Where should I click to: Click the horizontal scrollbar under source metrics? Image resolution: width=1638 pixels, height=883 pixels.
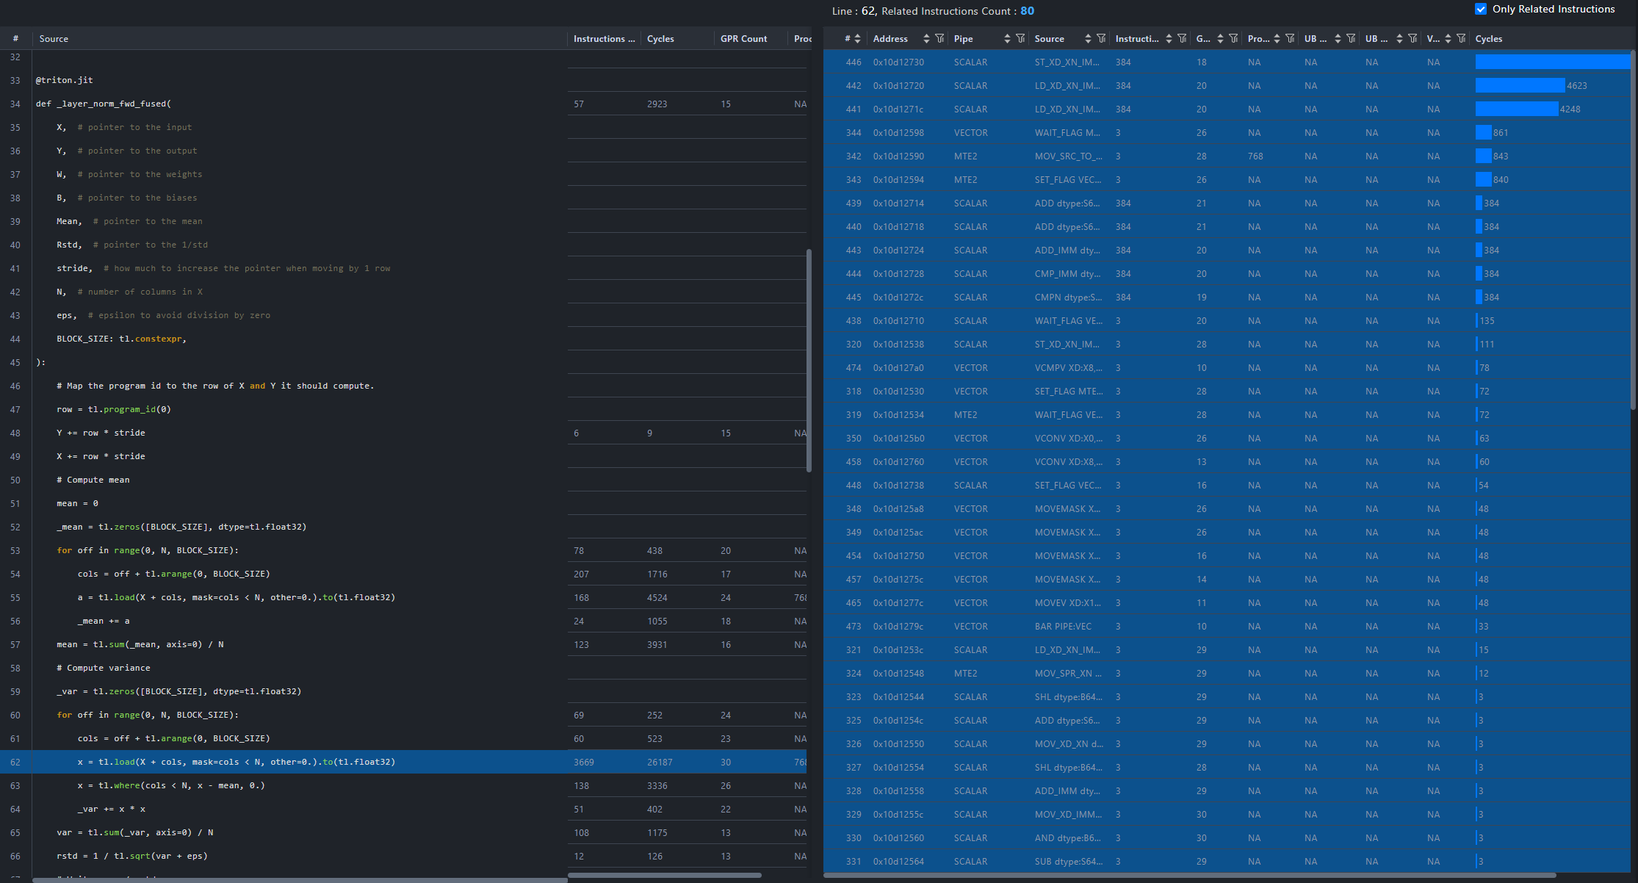point(665,875)
